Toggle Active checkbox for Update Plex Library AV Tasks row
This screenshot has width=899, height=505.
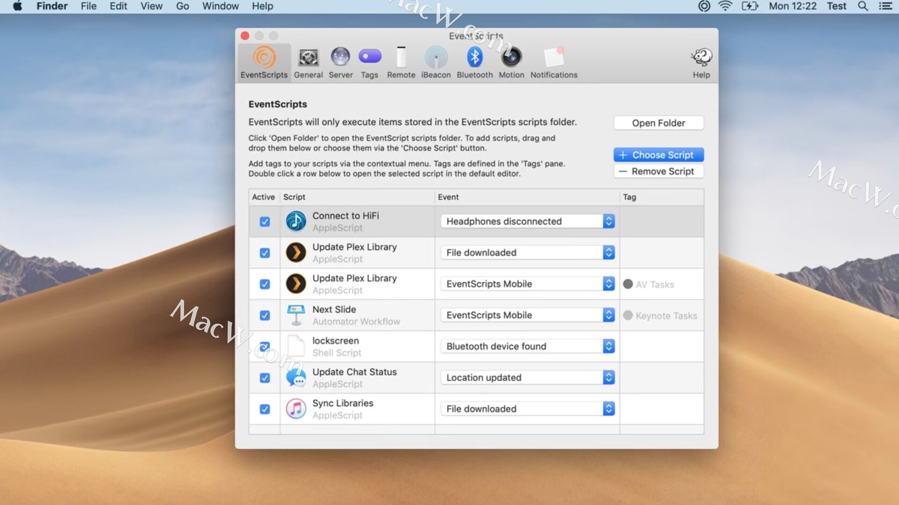(x=265, y=284)
